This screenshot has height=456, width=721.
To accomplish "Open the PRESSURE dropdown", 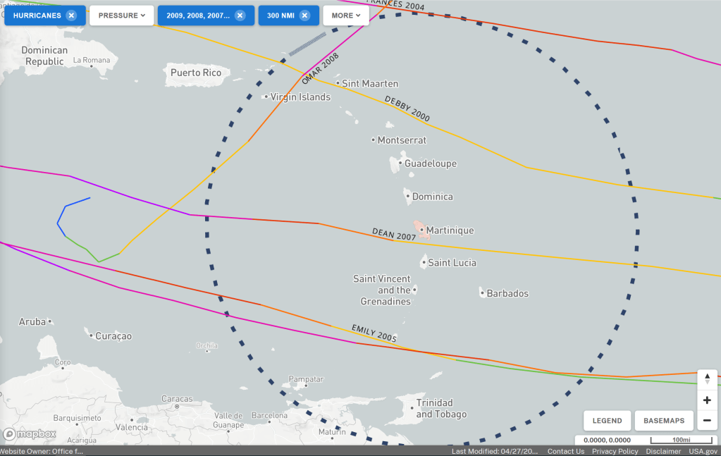I will (x=121, y=16).
